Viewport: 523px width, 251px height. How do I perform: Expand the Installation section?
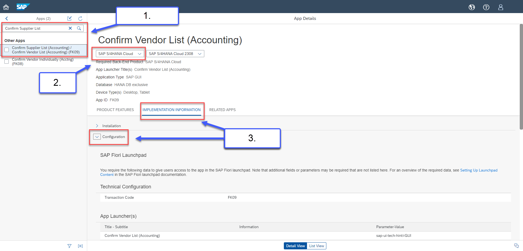[97, 126]
